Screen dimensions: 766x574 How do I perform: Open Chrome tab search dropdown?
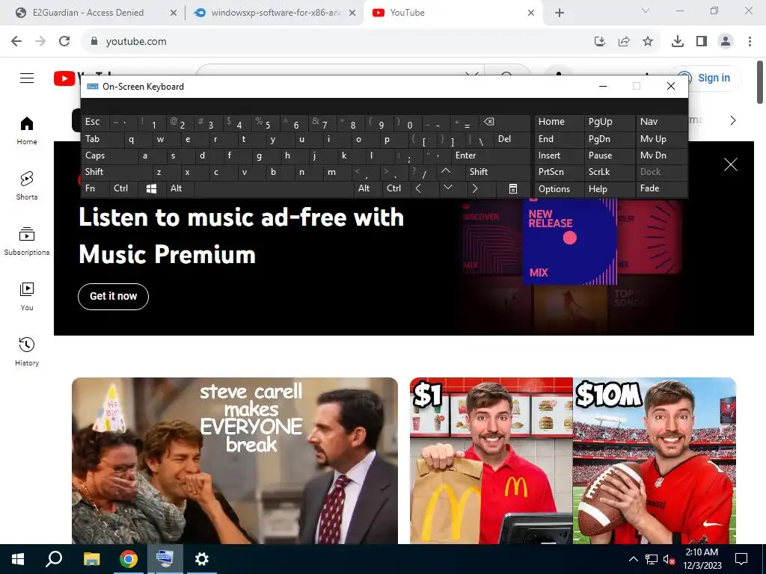coord(646,10)
